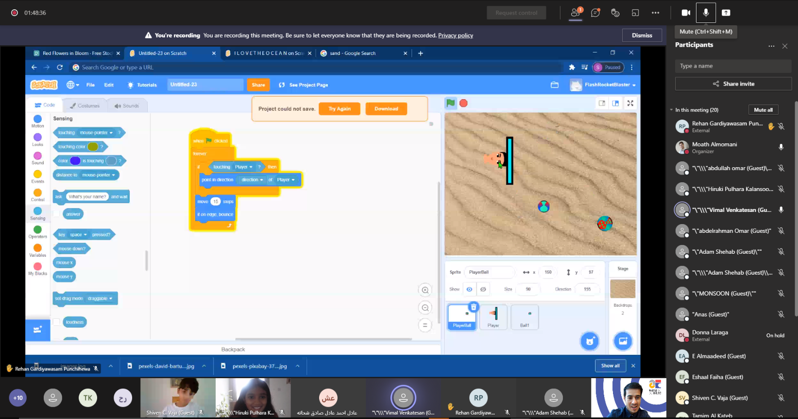Open Teams reactions icon
The height and width of the screenshot is (419, 798).
615,13
